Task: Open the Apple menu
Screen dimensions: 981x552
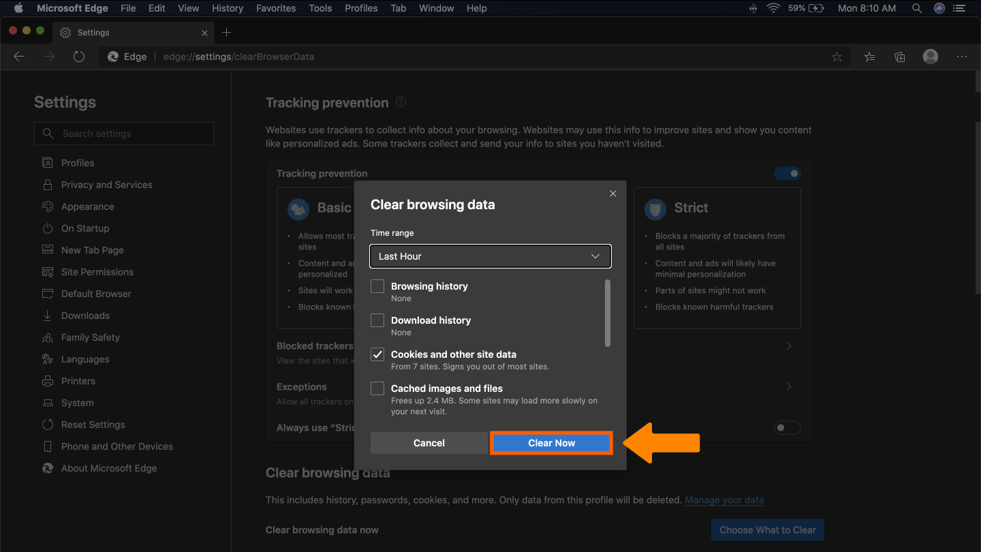Action: tap(19, 8)
